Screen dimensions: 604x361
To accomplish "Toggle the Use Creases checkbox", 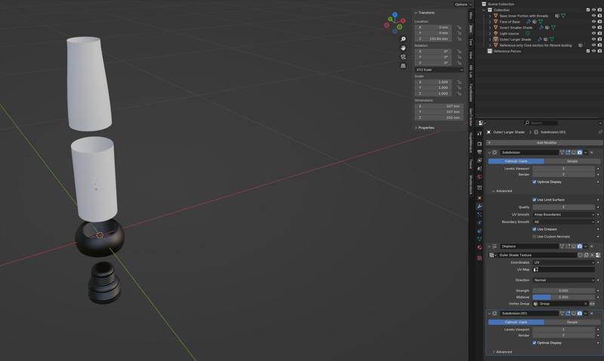I will 535,229.
